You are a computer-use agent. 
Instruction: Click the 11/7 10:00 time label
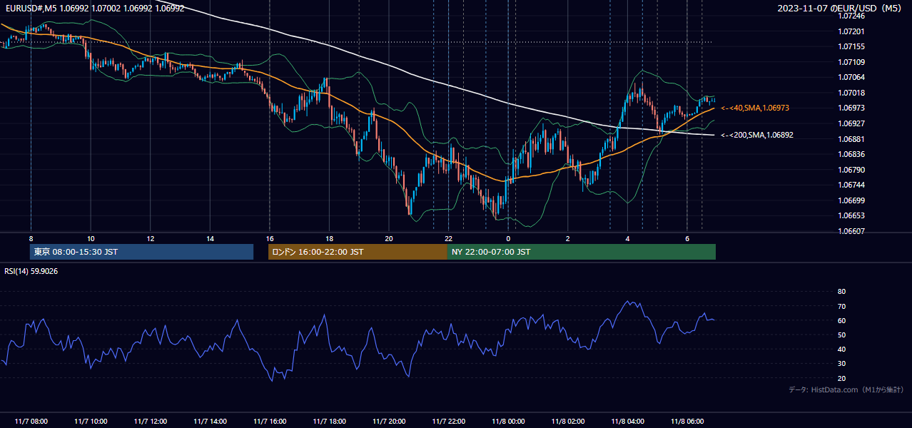[91, 422]
